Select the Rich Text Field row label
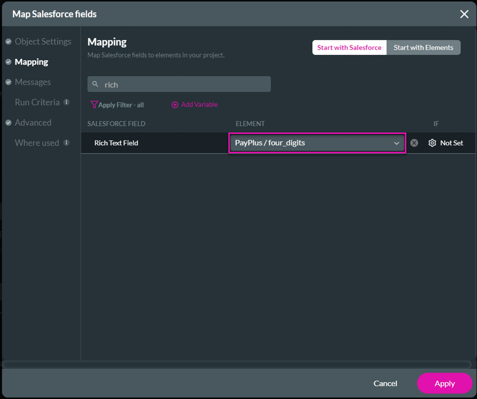 (116, 143)
